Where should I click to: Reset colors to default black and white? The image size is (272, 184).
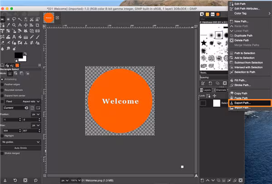click(16, 60)
